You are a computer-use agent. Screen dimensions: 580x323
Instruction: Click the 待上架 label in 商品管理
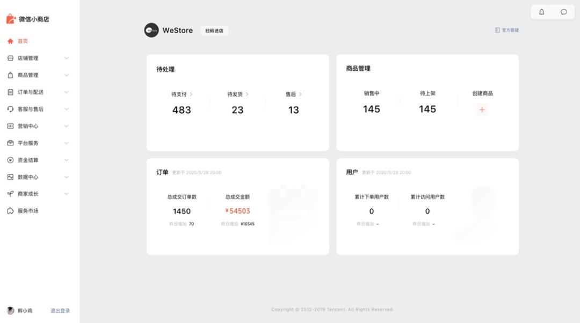tap(427, 93)
